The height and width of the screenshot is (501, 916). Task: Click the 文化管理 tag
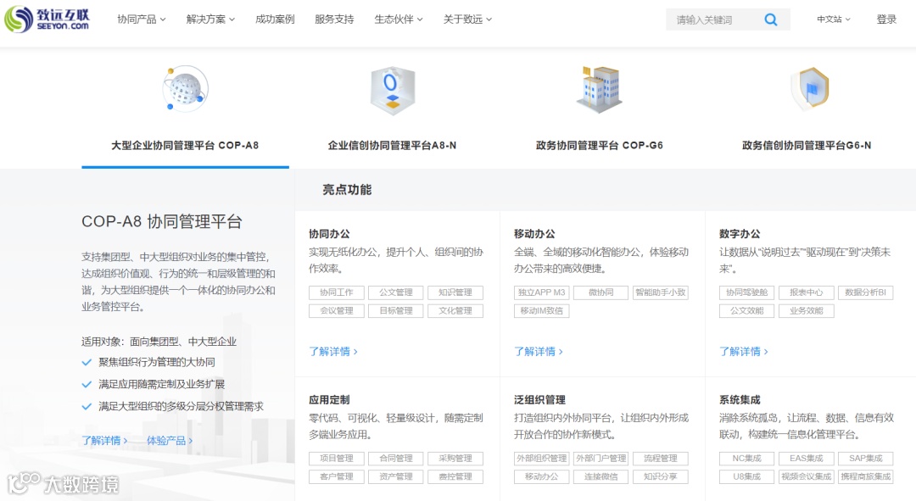click(x=455, y=310)
